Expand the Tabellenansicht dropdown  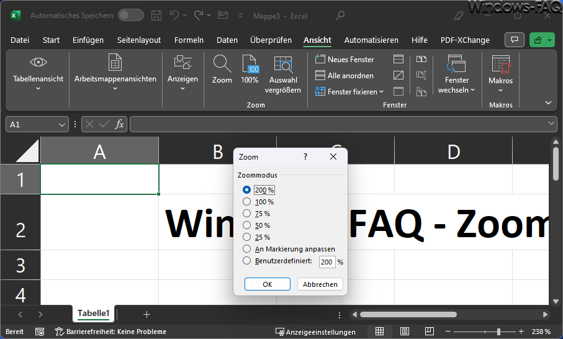(38, 88)
